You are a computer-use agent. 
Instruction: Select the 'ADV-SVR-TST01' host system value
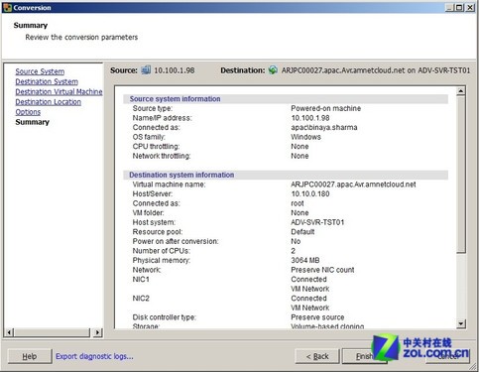(317, 222)
